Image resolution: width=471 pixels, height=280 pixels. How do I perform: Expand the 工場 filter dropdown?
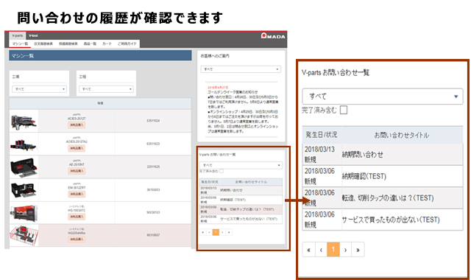click(39, 89)
